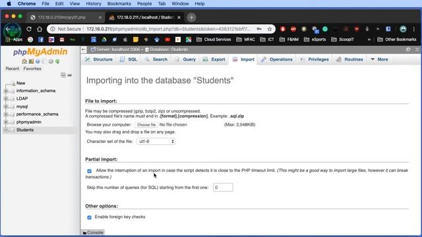This screenshot has width=422, height=237.
Task: Open phpMyAdmin Home icon
Action: tap(24, 61)
